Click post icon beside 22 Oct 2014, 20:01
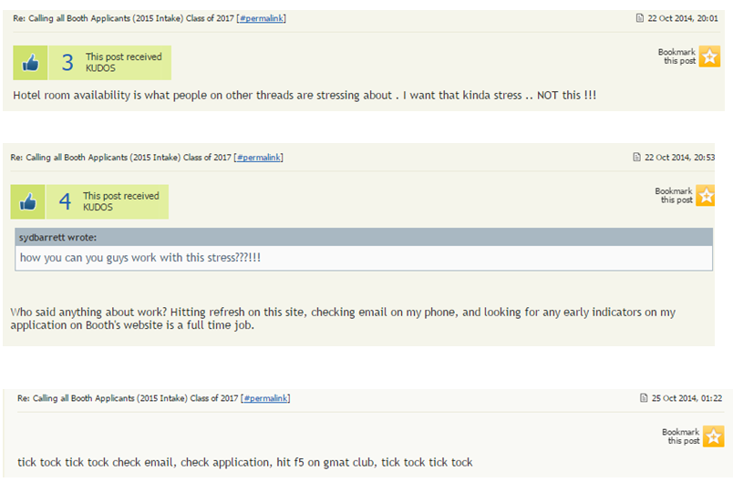Screen dimensions: 733x482 pyautogui.click(x=638, y=17)
